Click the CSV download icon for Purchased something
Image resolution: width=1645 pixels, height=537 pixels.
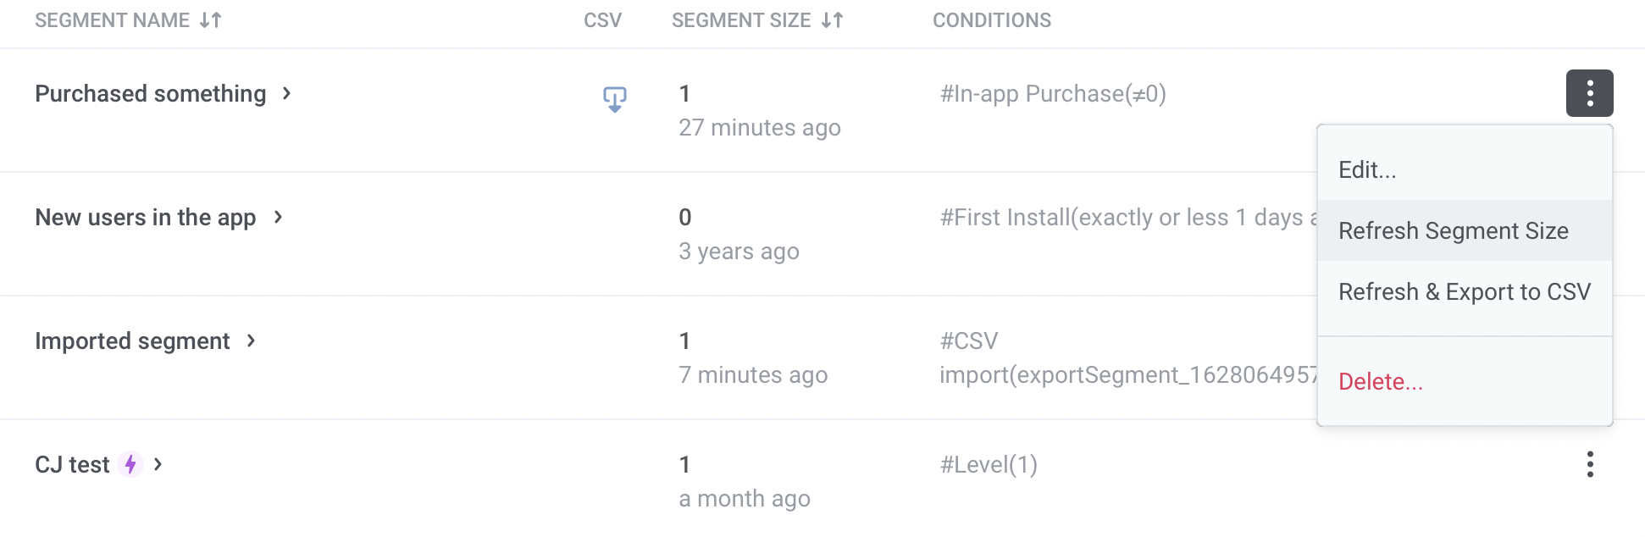[x=614, y=99]
